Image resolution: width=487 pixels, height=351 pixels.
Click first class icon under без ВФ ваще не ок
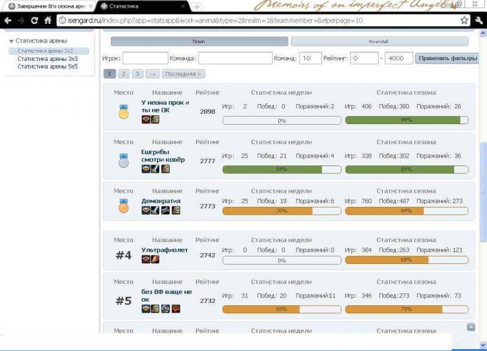146,308
